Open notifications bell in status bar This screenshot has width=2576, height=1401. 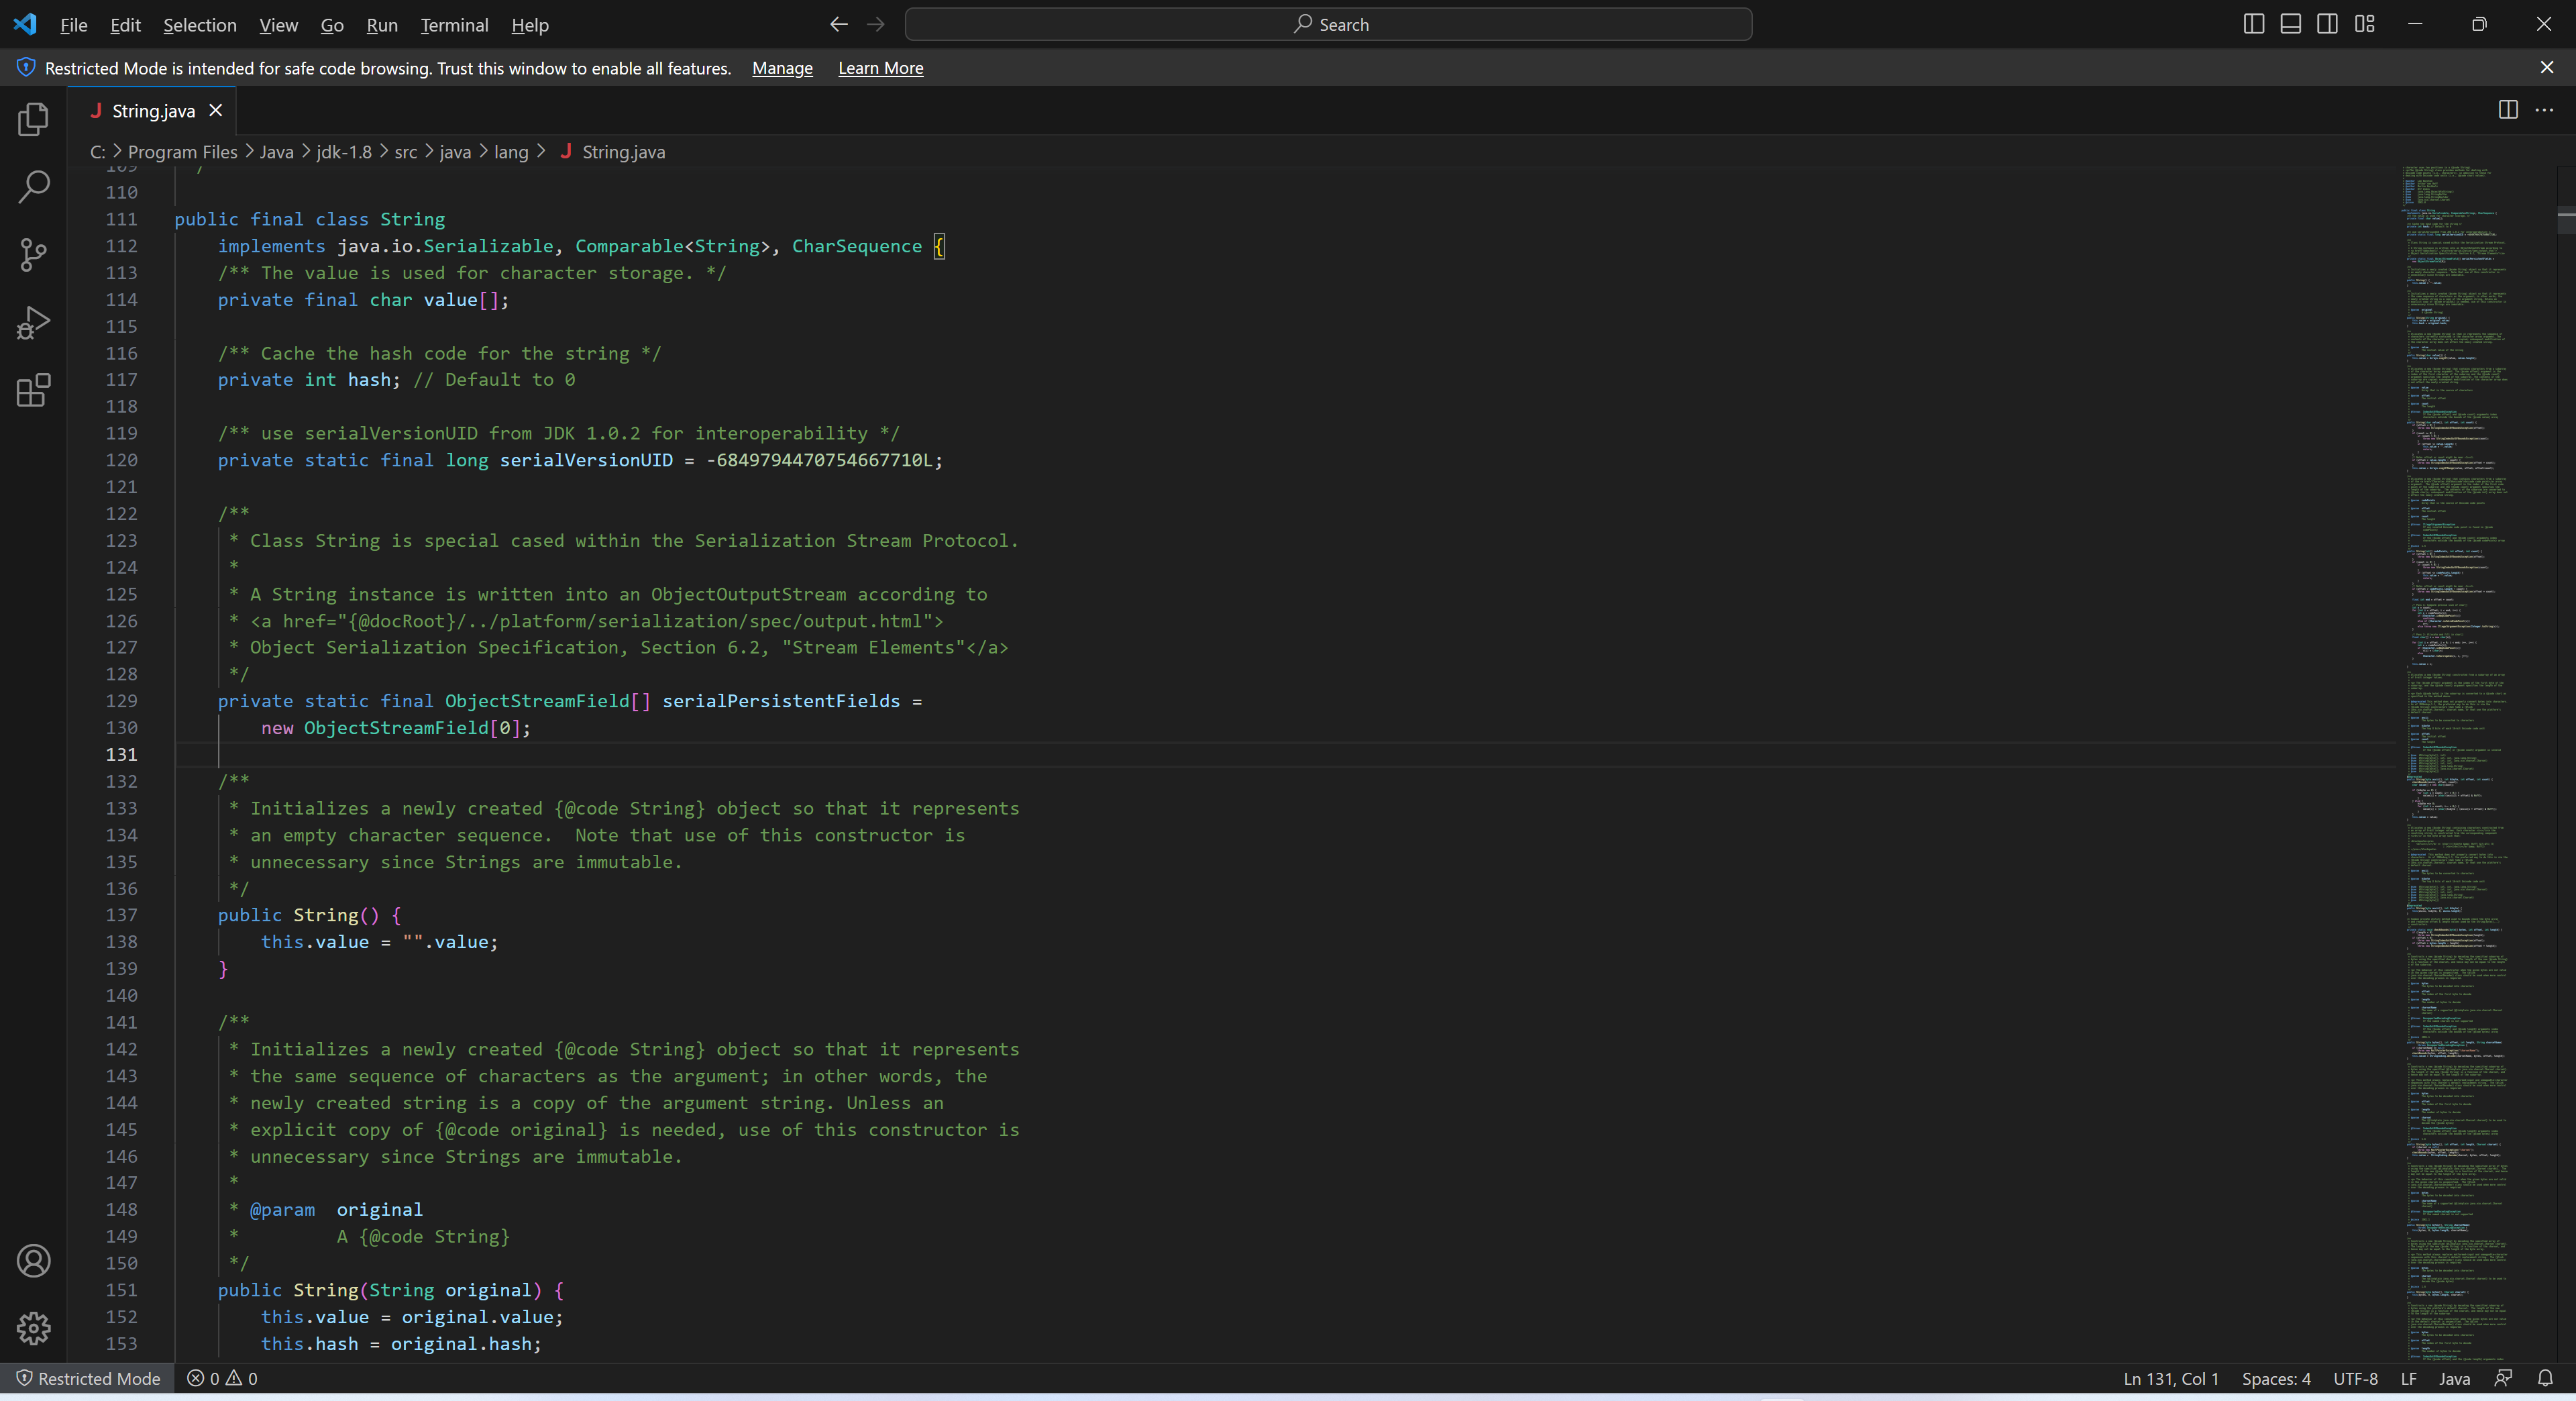click(x=2545, y=1378)
